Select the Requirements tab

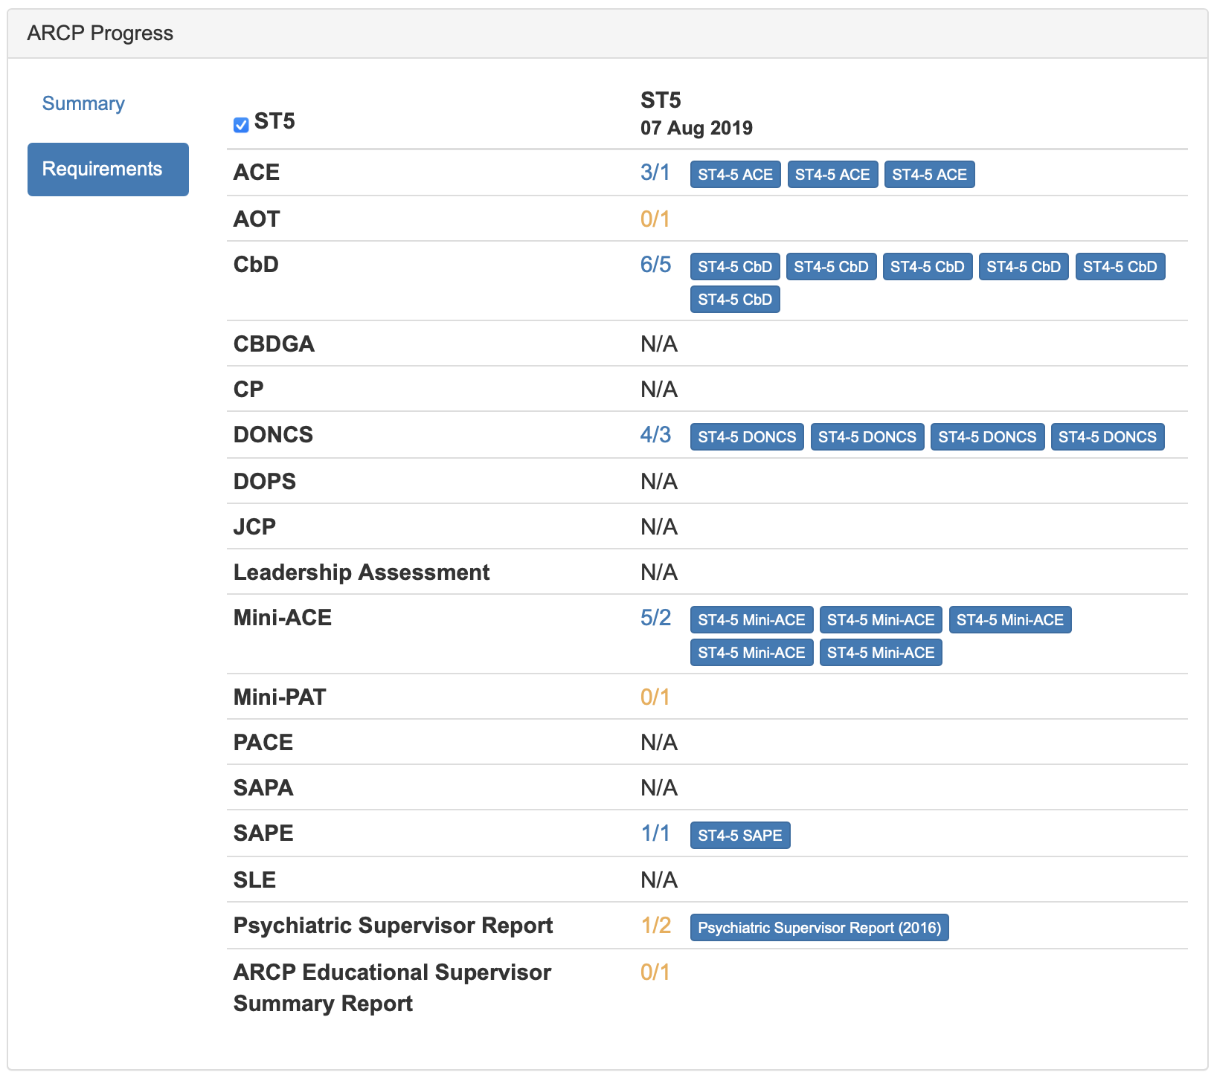coord(108,170)
